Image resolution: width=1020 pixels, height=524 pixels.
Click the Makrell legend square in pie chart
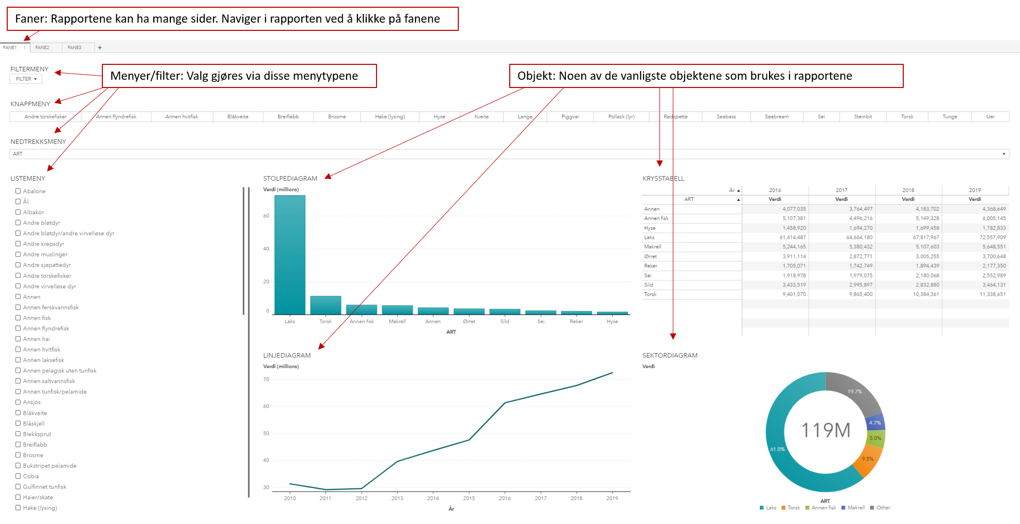(843, 508)
